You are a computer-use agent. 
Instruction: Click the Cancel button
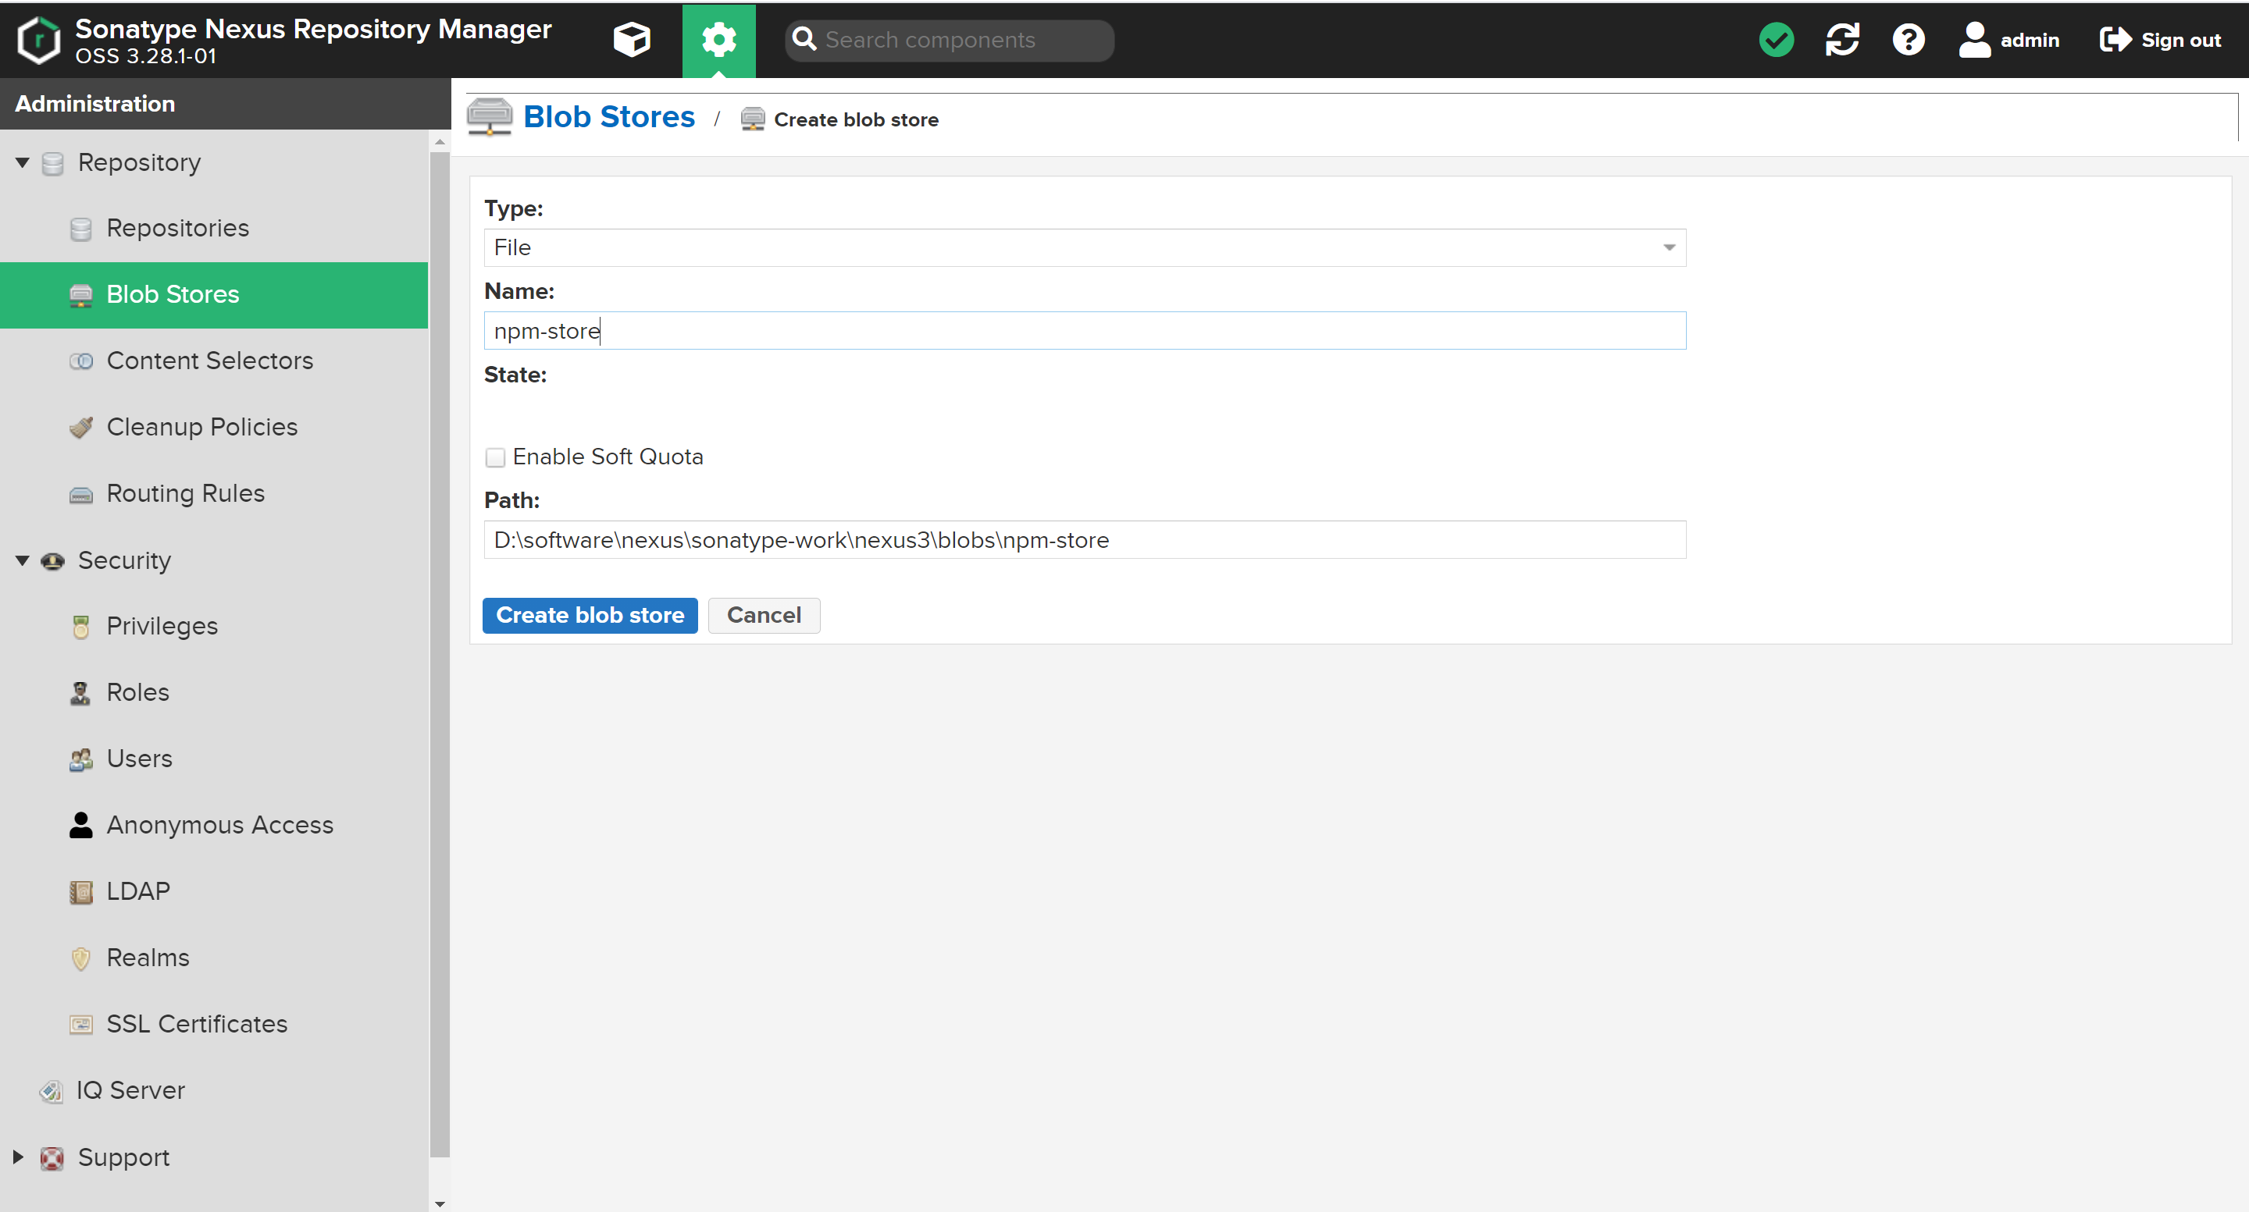(x=763, y=615)
